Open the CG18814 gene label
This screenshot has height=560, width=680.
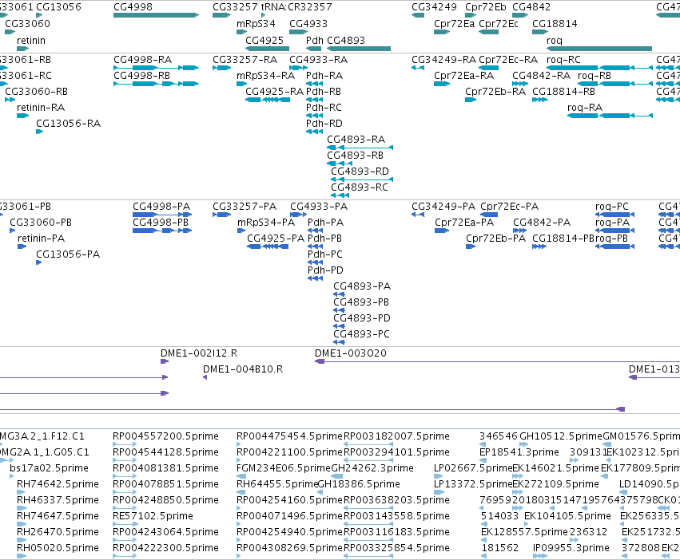tap(555, 24)
